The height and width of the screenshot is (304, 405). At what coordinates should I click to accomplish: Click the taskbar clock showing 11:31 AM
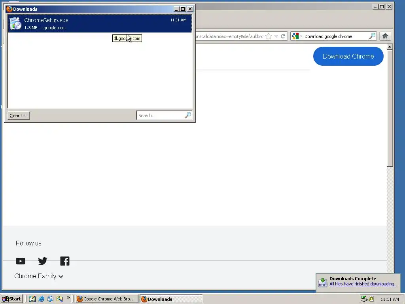[390, 299]
